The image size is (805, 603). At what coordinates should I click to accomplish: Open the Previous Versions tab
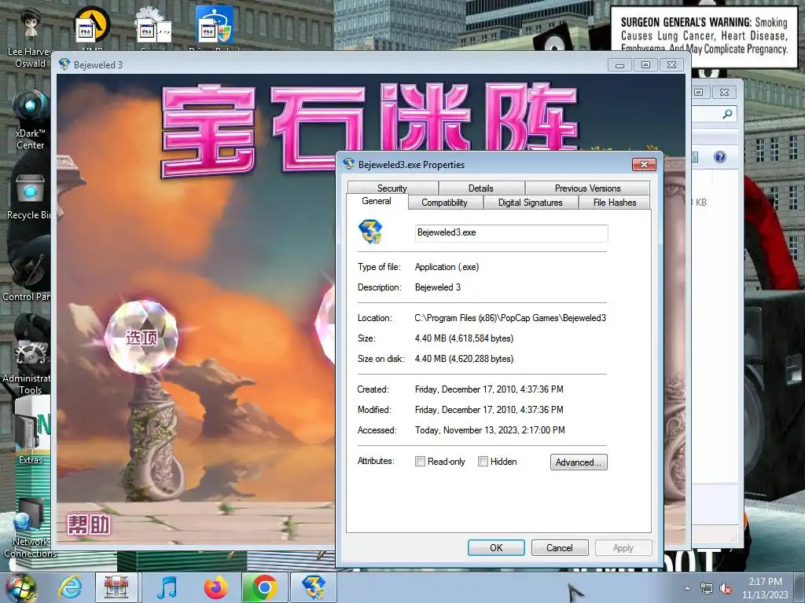coord(587,188)
